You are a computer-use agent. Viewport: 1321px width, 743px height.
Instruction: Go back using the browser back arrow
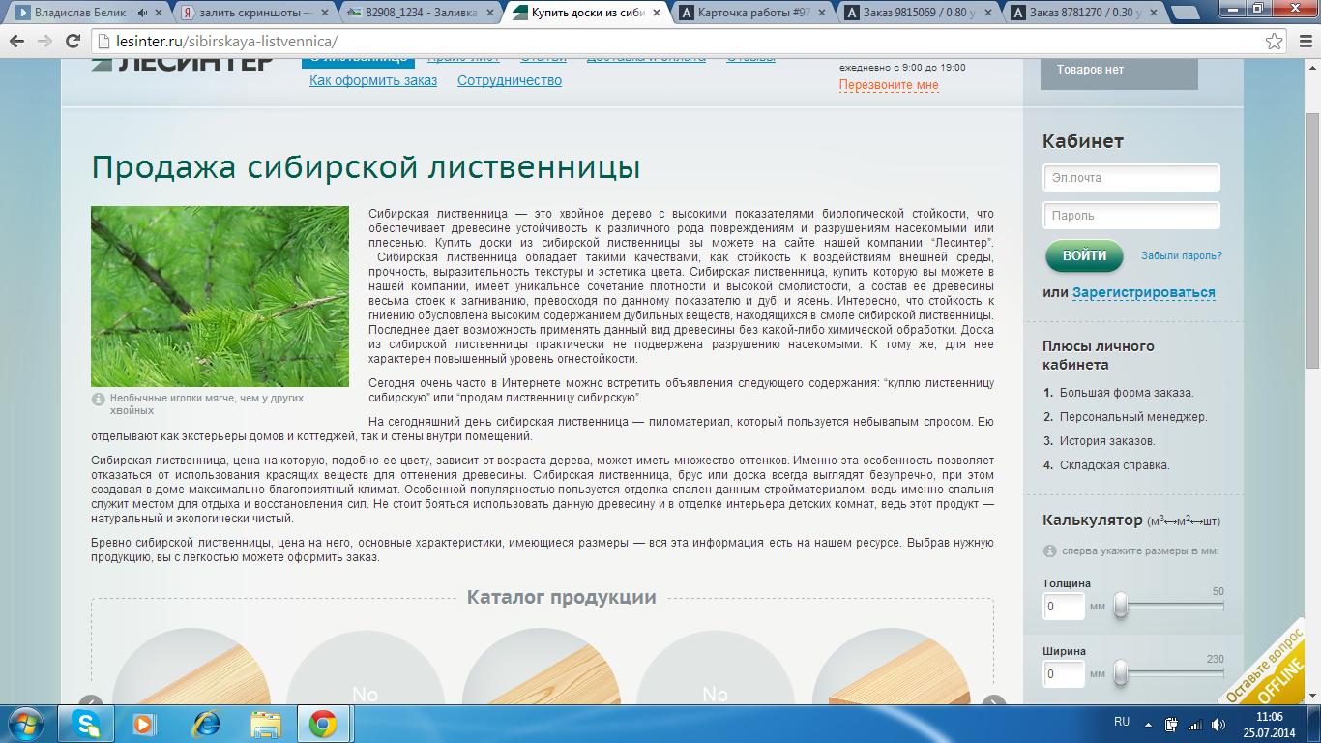18,42
